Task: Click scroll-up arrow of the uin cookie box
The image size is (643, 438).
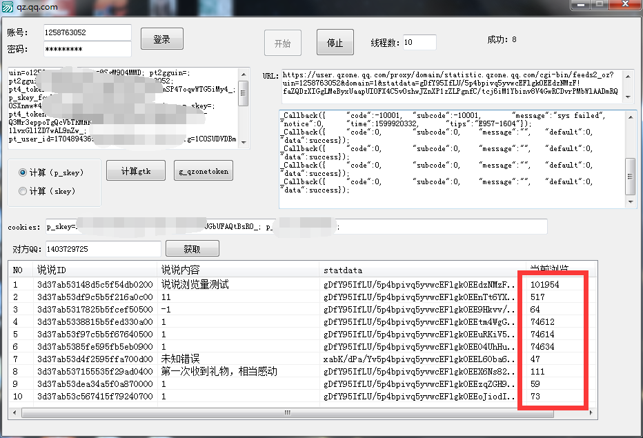Action: (x=244, y=74)
